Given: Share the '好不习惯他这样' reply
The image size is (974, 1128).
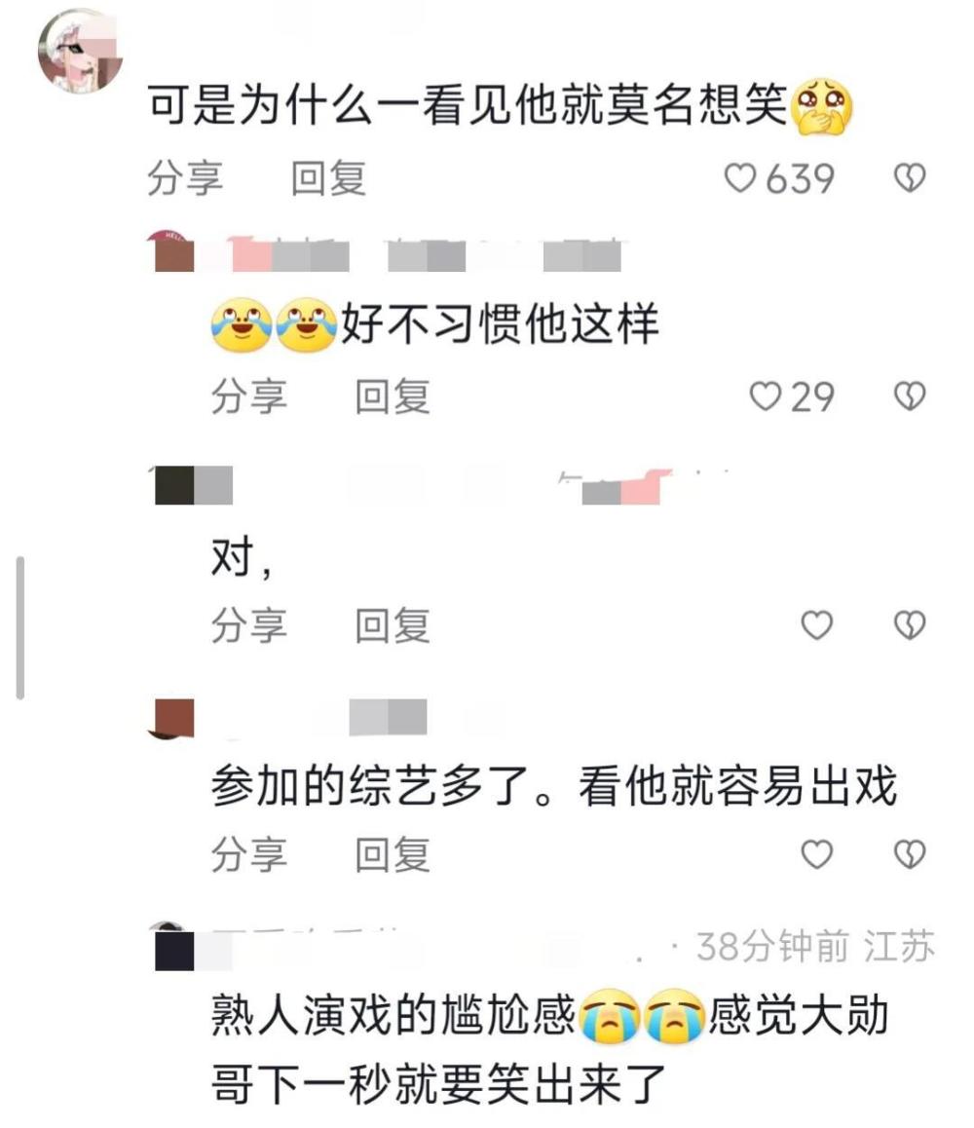Looking at the screenshot, I should point(249,396).
